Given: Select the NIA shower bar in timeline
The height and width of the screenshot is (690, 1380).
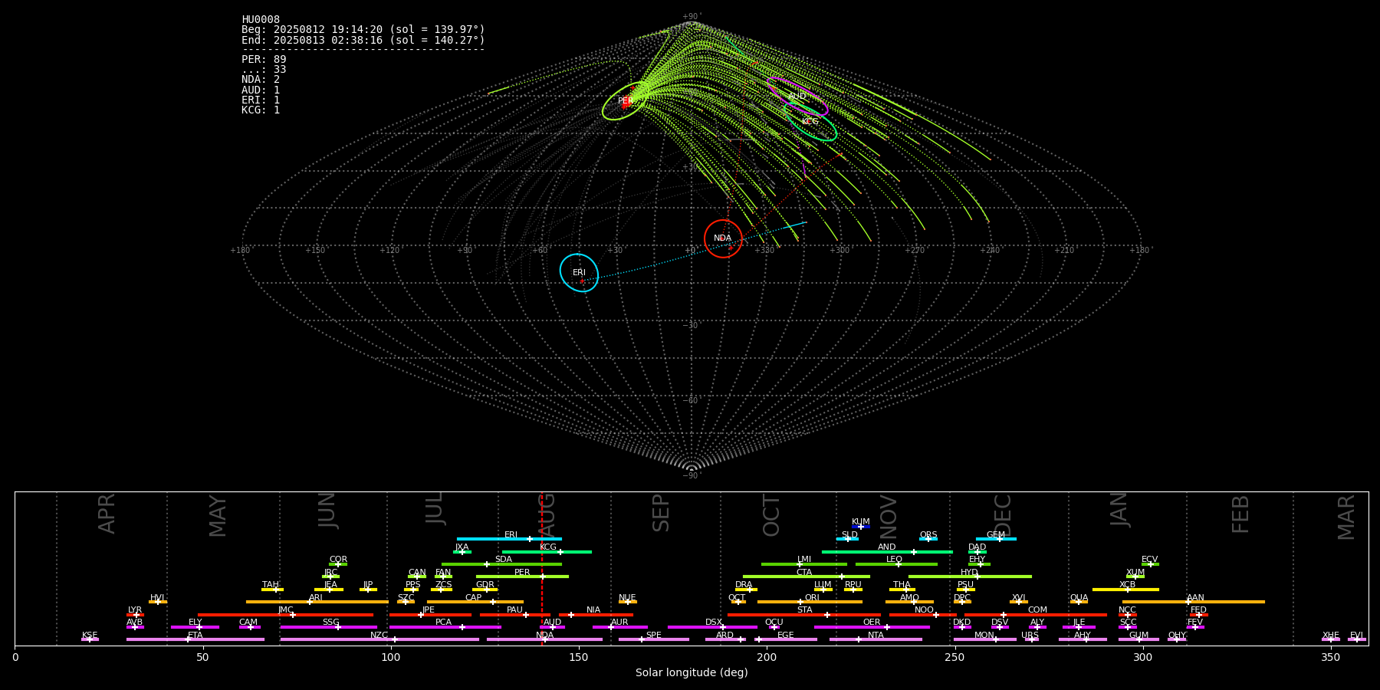Looking at the screenshot, I should (596, 615).
